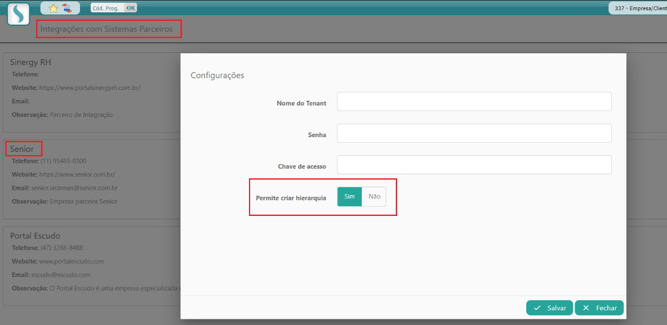Click the Parceiro de Integração observation text
Screen dimensions: 667x325
(81, 115)
